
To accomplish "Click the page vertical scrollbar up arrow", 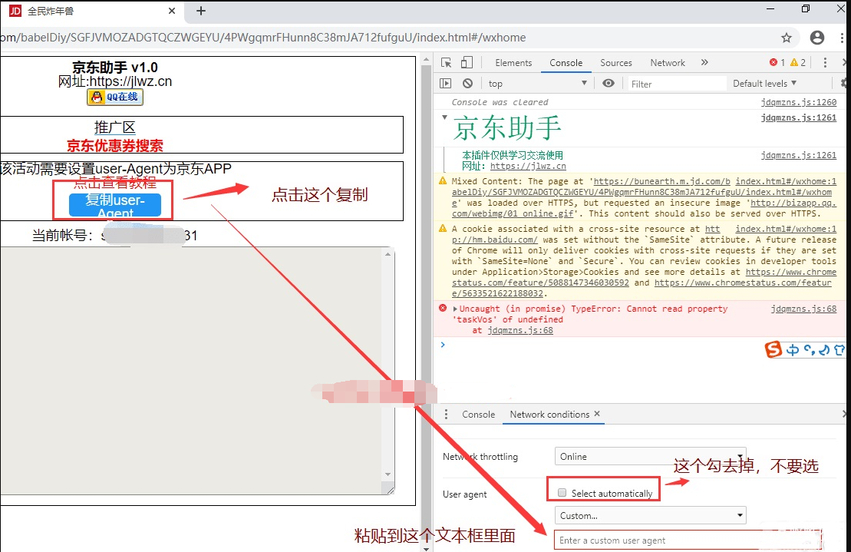I will 426,59.
